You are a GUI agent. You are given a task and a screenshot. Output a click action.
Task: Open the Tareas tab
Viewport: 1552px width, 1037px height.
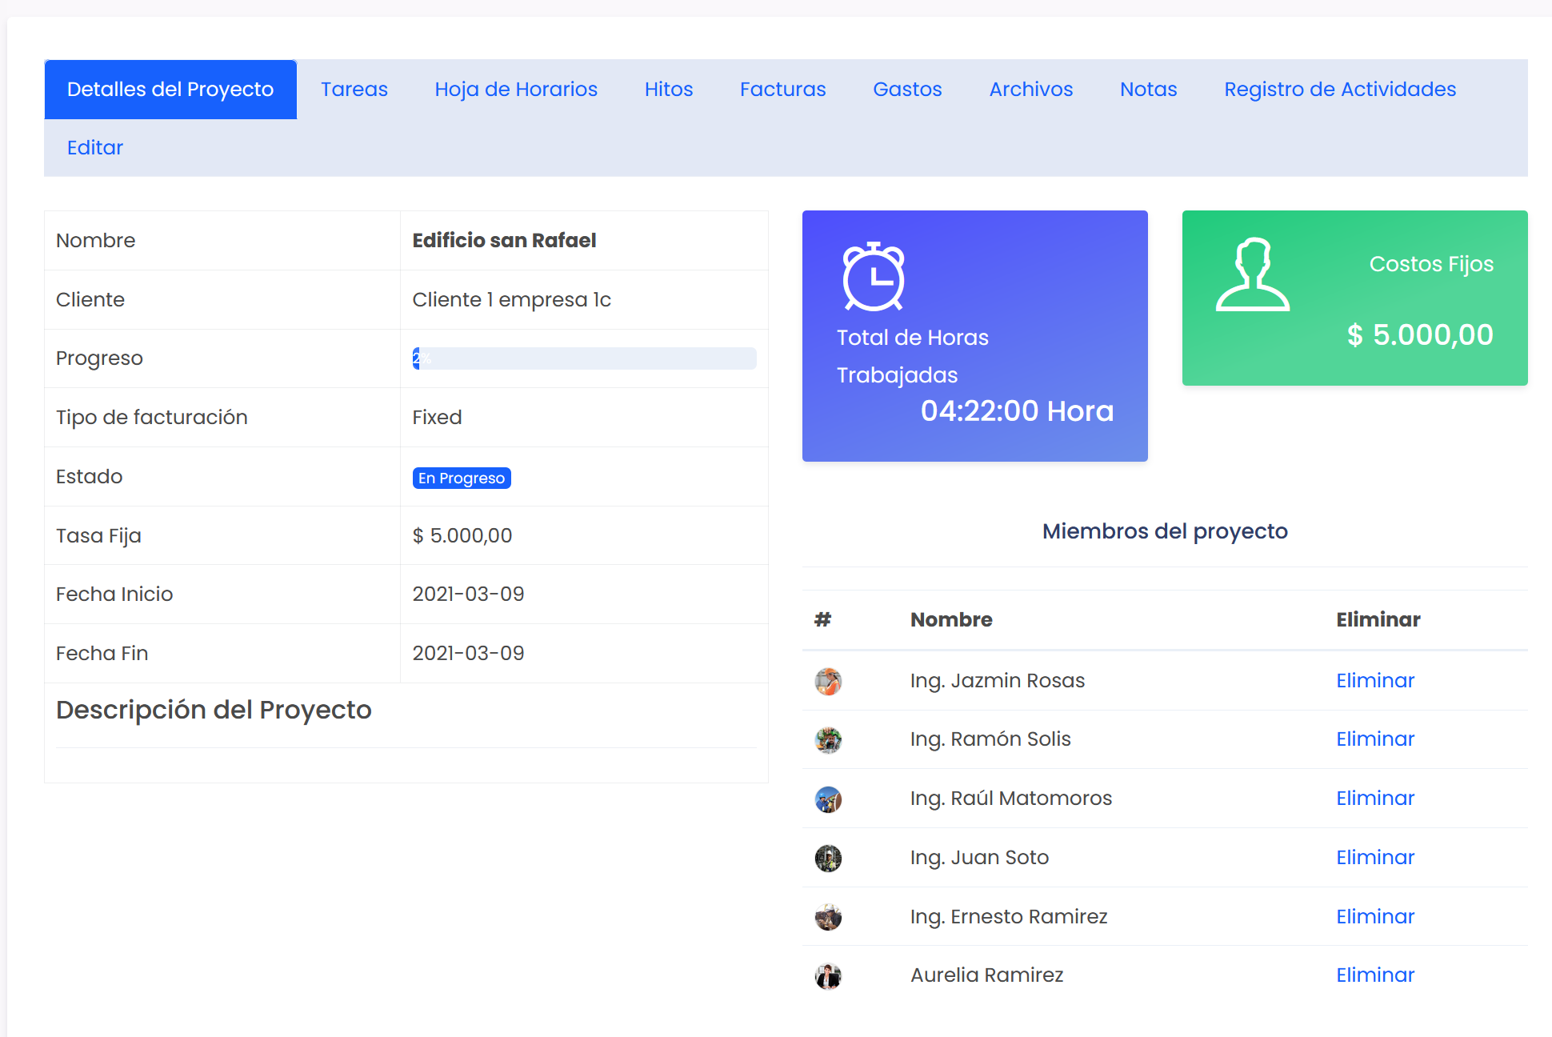(x=354, y=90)
